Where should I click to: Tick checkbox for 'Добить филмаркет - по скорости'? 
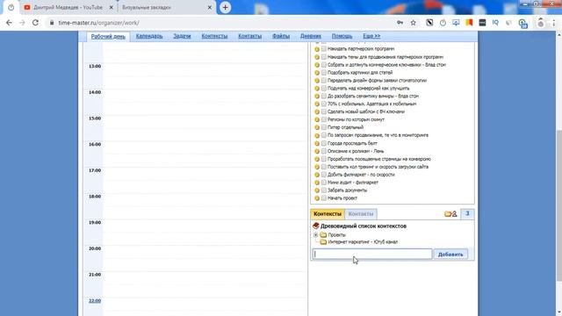[324, 175]
